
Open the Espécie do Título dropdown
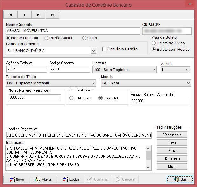[93, 83]
